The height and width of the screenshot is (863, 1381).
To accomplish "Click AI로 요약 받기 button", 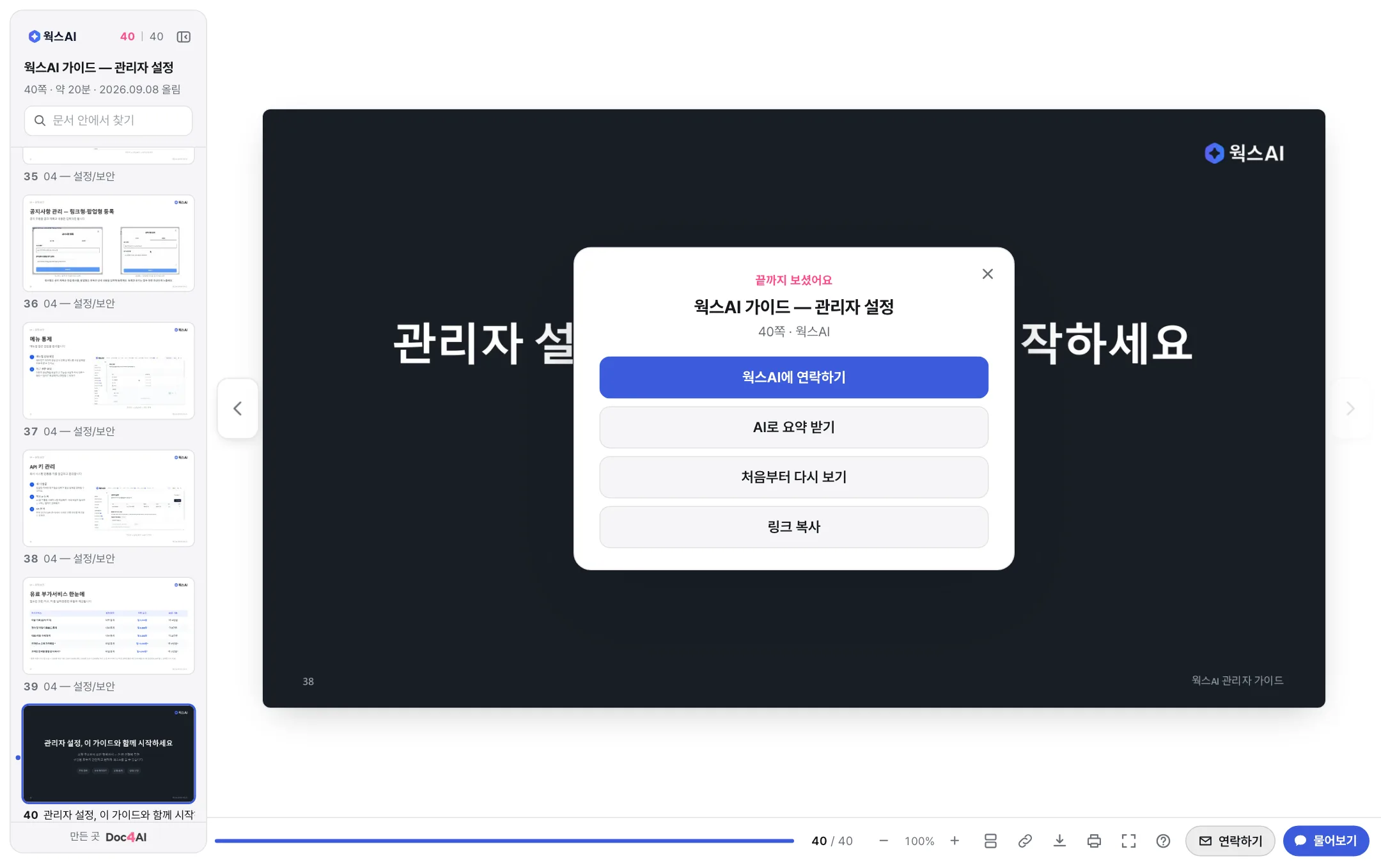I will [793, 428].
